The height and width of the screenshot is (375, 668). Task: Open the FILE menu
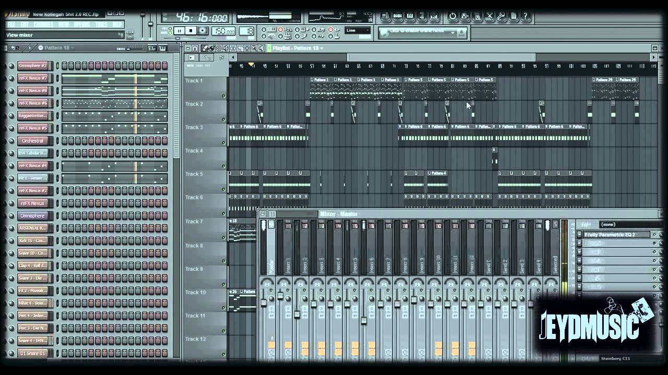[11, 24]
